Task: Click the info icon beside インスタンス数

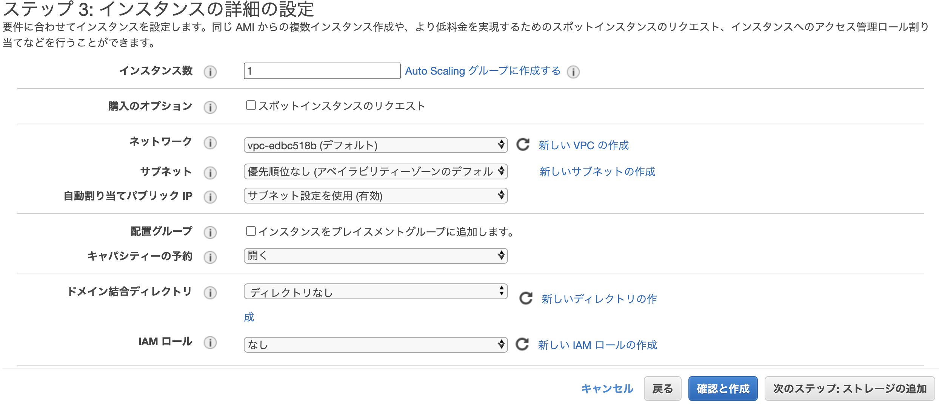Action: [211, 72]
